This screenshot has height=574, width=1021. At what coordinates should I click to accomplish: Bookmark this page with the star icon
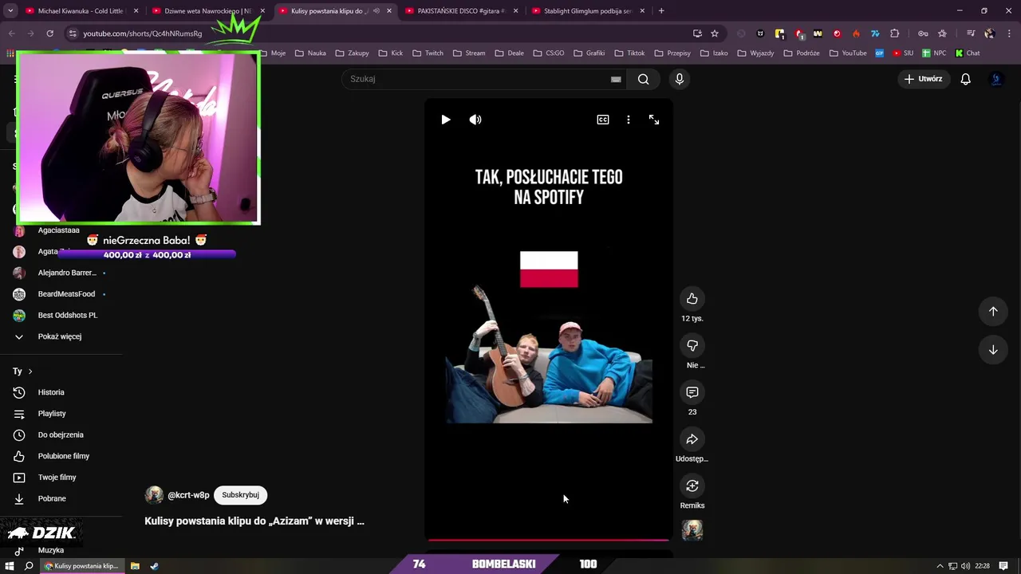click(715, 33)
